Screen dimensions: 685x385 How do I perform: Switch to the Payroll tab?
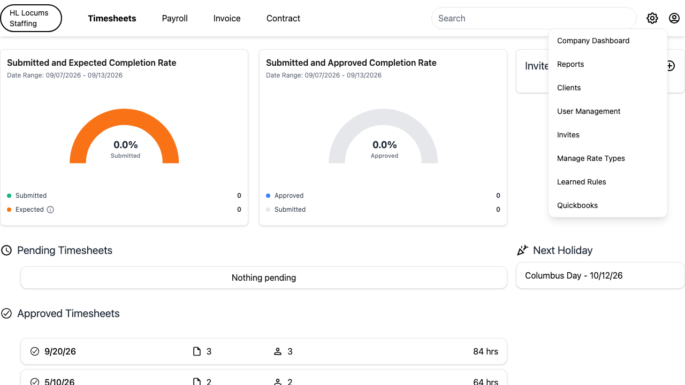(x=175, y=18)
